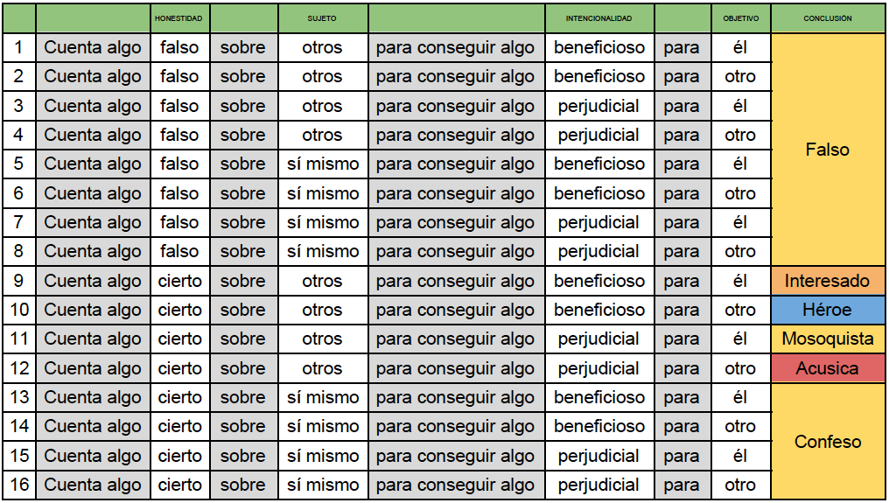Viewport: 889px width, 503px height.
Task: Click the Mosoquista conclusion cell
Action: (x=827, y=339)
